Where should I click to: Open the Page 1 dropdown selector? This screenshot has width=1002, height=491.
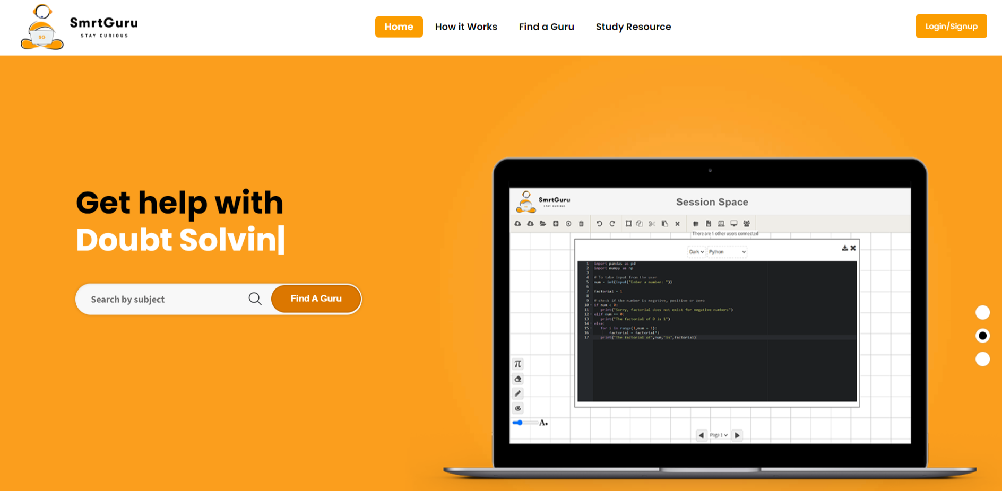[x=719, y=435]
